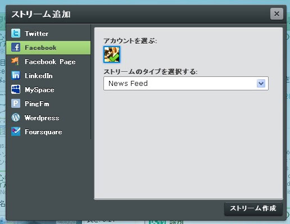
Task: Click the Twitter bird icon
Action: [16, 34]
